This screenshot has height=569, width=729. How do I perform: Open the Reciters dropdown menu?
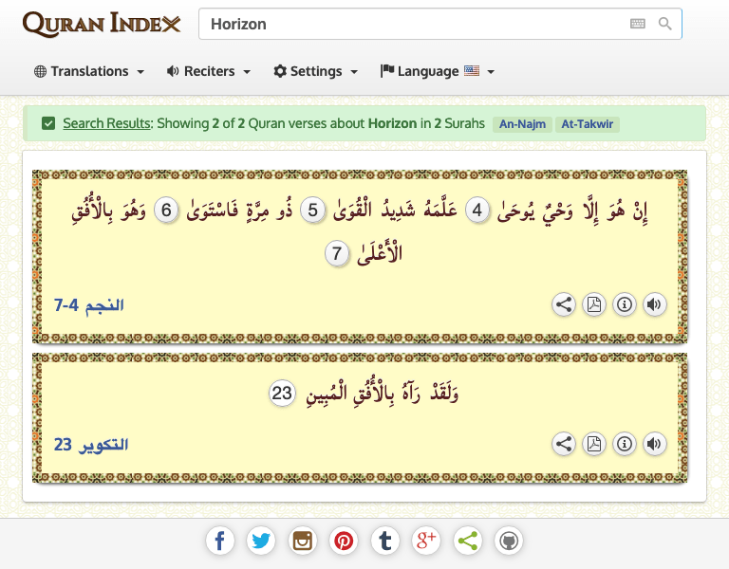pyautogui.click(x=209, y=71)
